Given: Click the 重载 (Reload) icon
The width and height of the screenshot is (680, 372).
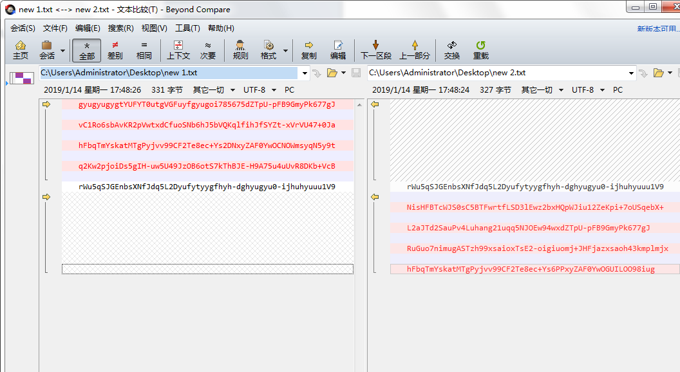Looking at the screenshot, I should pyautogui.click(x=480, y=50).
